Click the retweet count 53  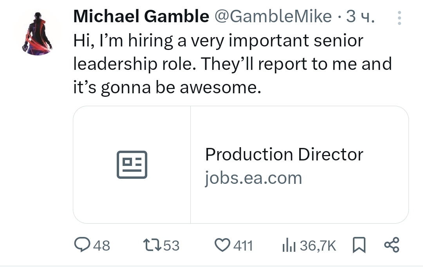pos(171,246)
